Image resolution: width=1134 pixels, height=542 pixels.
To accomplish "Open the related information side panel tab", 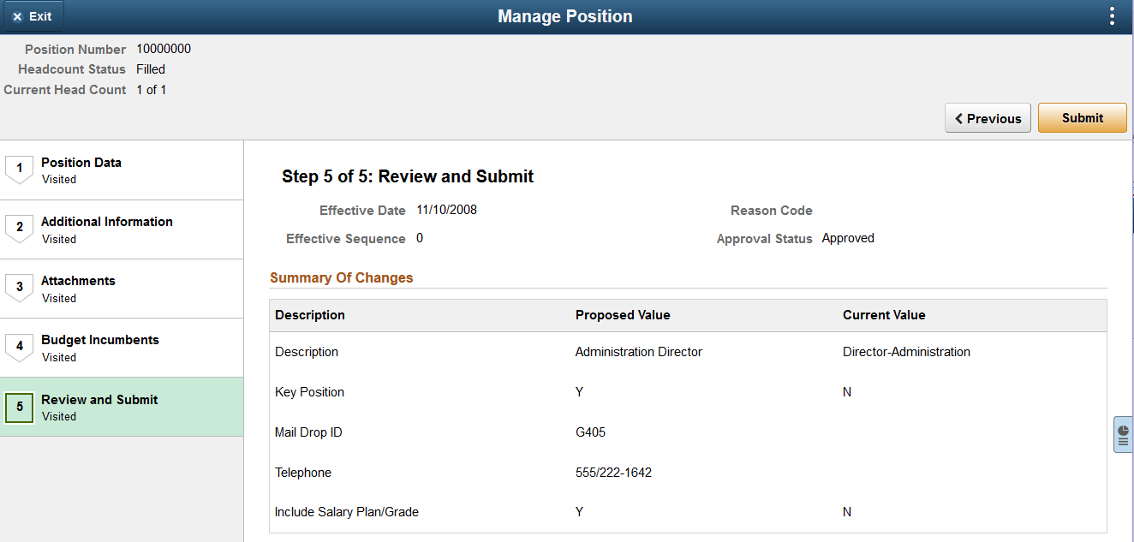I will [1123, 434].
